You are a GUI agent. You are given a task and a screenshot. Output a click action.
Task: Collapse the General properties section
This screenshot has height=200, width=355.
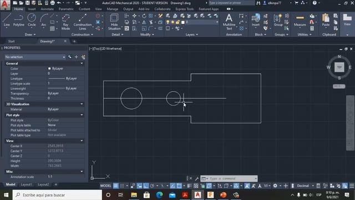click(82, 63)
